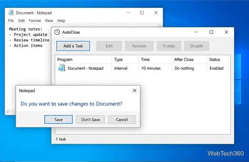This screenshot has height=162, width=249.
Task: Open the File menu in Notepad
Action: (x=11, y=21)
